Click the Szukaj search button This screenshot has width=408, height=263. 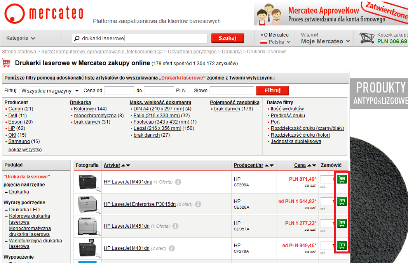click(227, 38)
